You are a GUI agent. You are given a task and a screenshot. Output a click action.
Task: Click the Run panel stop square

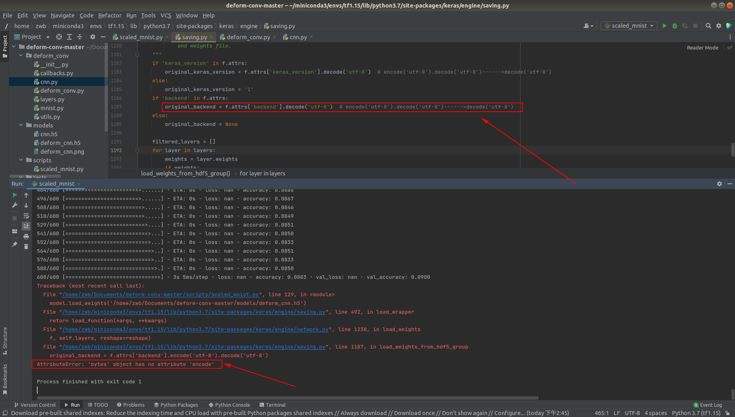coord(15,218)
